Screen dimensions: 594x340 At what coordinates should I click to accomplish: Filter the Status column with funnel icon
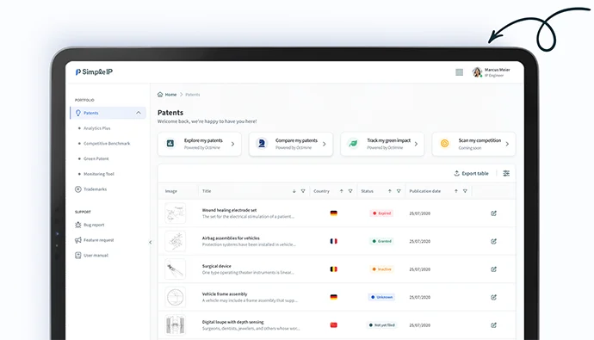pos(399,191)
